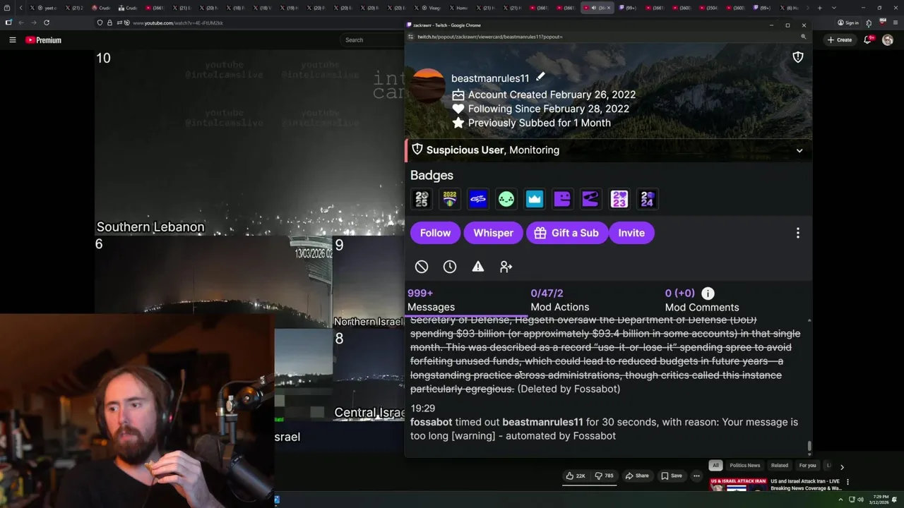
Task: Select the Politics News filter chip
Action: coord(744,466)
